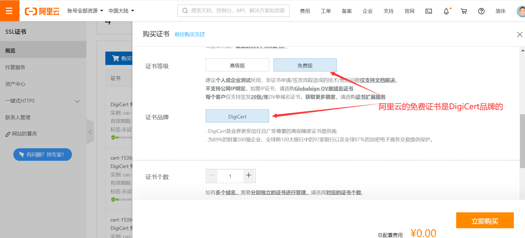Expand the 中国大陆 region dropdown
The image size is (525, 238).
pos(121,11)
